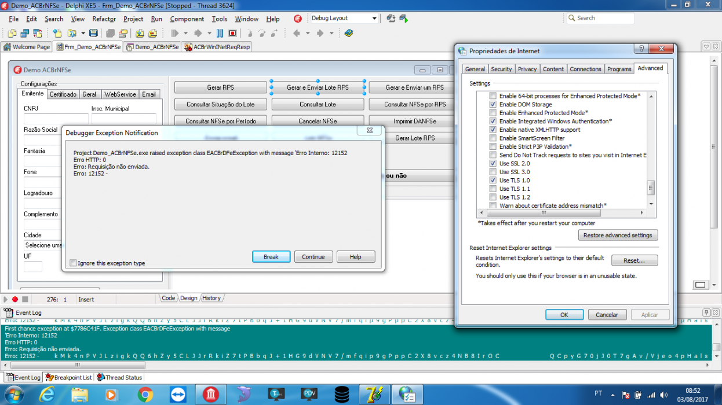Viewport: 722px width, 405px height.
Task: Click the PDV taskbar icon
Action: pos(309,394)
